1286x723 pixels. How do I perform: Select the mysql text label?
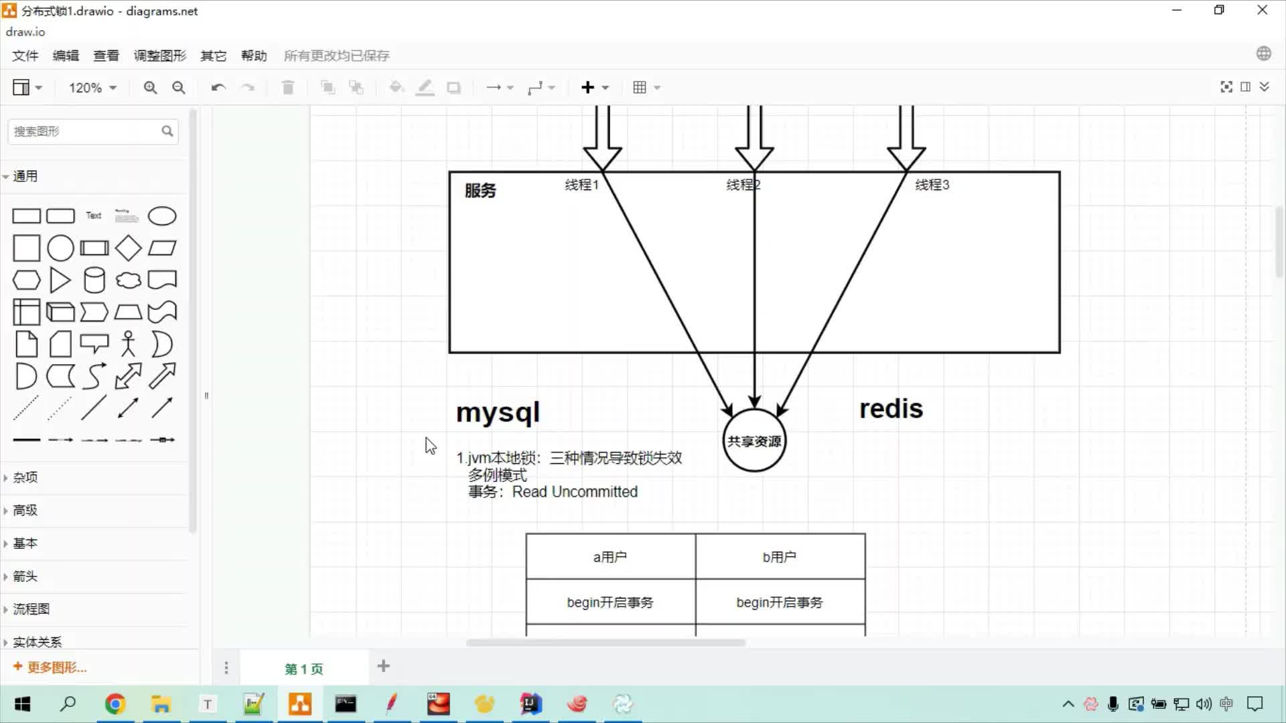click(x=498, y=412)
